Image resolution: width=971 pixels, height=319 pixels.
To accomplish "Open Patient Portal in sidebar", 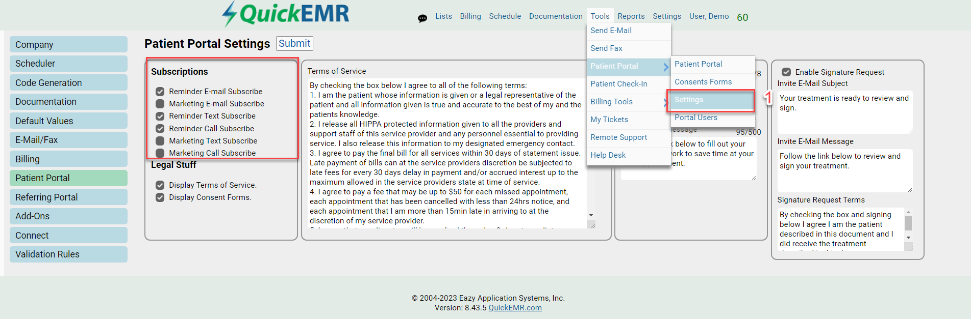I will (68, 178).
